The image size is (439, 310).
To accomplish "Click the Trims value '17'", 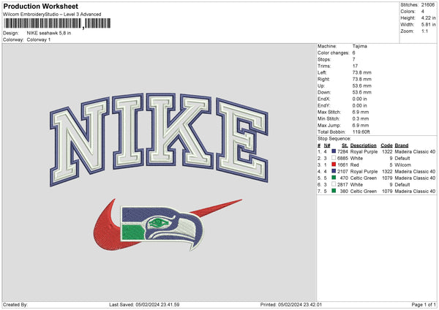I will tap(355, 66).
